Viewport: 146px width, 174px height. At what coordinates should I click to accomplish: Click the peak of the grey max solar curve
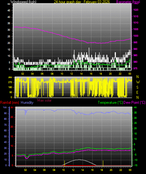click(x=79, y=160)
